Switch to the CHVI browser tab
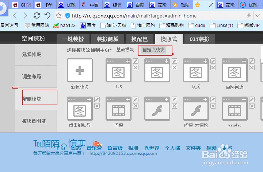263x172 pixels. [22, 5]
